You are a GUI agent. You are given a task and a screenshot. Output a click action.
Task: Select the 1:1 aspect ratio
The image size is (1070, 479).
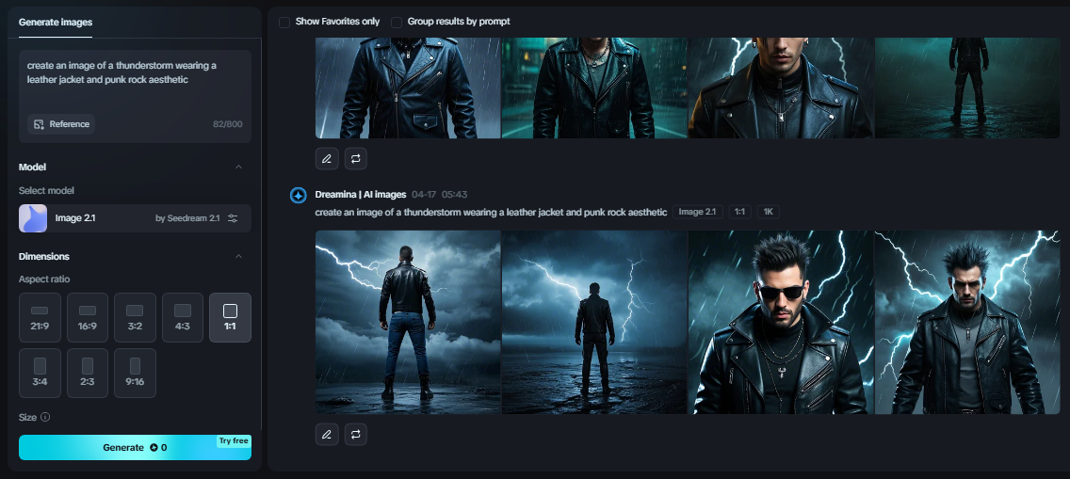230,317
